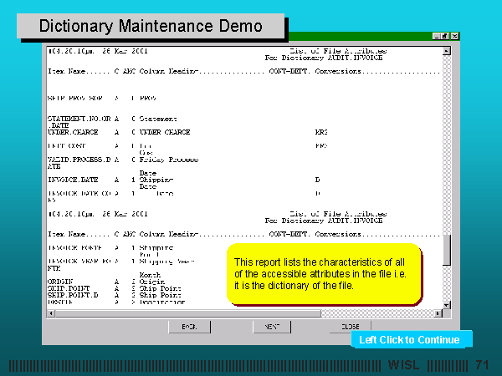The height and width of the screenshot is (376, 502).
Task: Click the yellow report description note
Action: 323,274
